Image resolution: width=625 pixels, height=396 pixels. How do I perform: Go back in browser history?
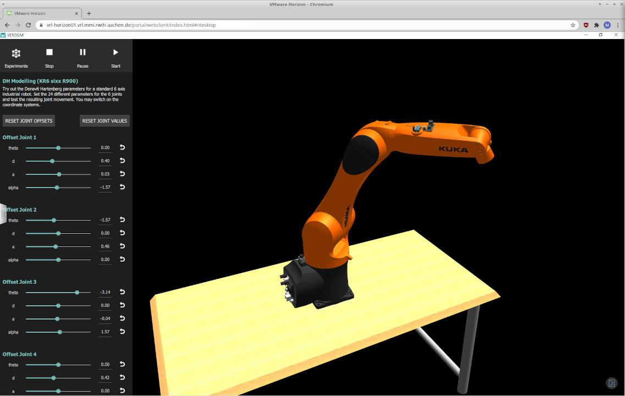pos(7,25)
